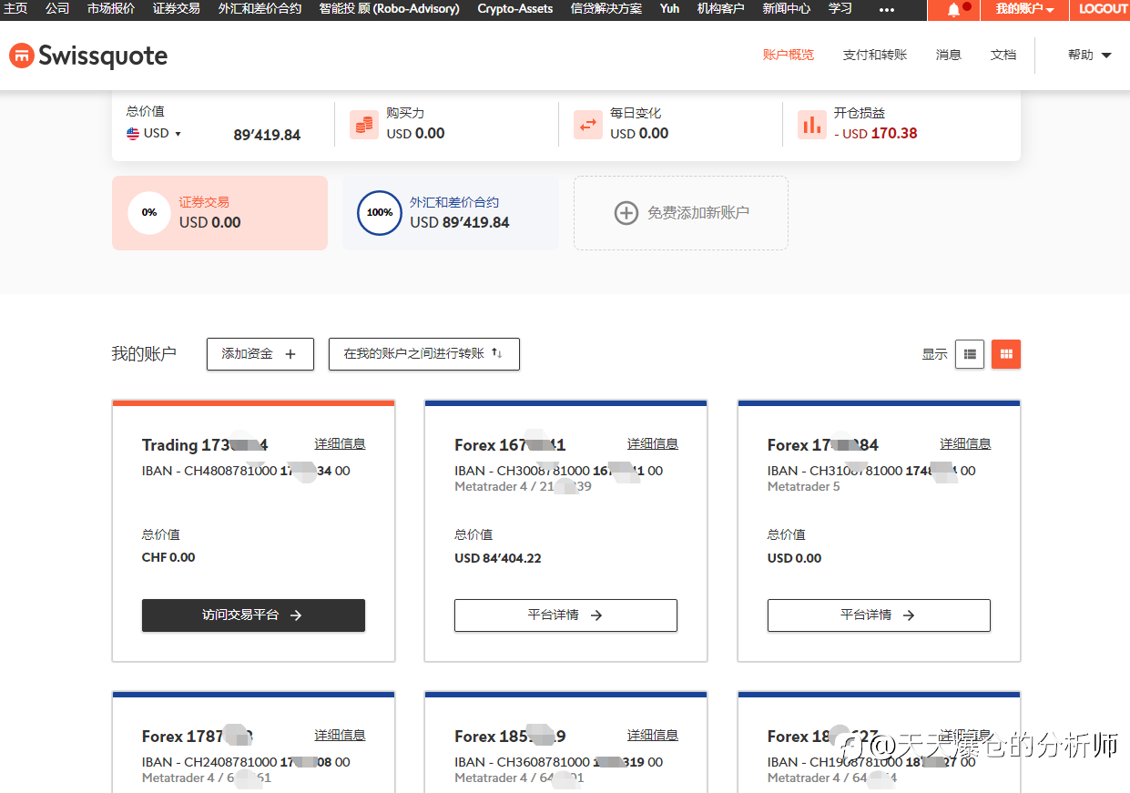Open the Yuh menu item
The image size is (1130, 793).
click(x=669, y=8)
